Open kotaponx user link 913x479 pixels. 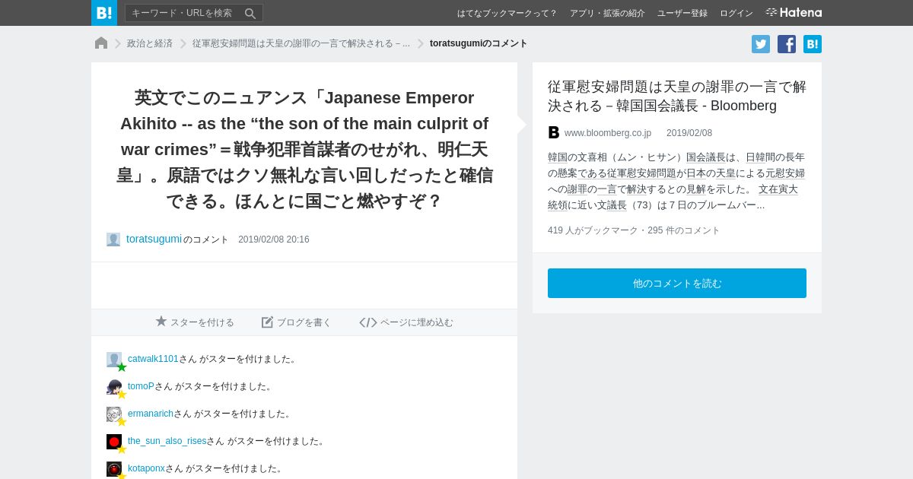[146, 468]
